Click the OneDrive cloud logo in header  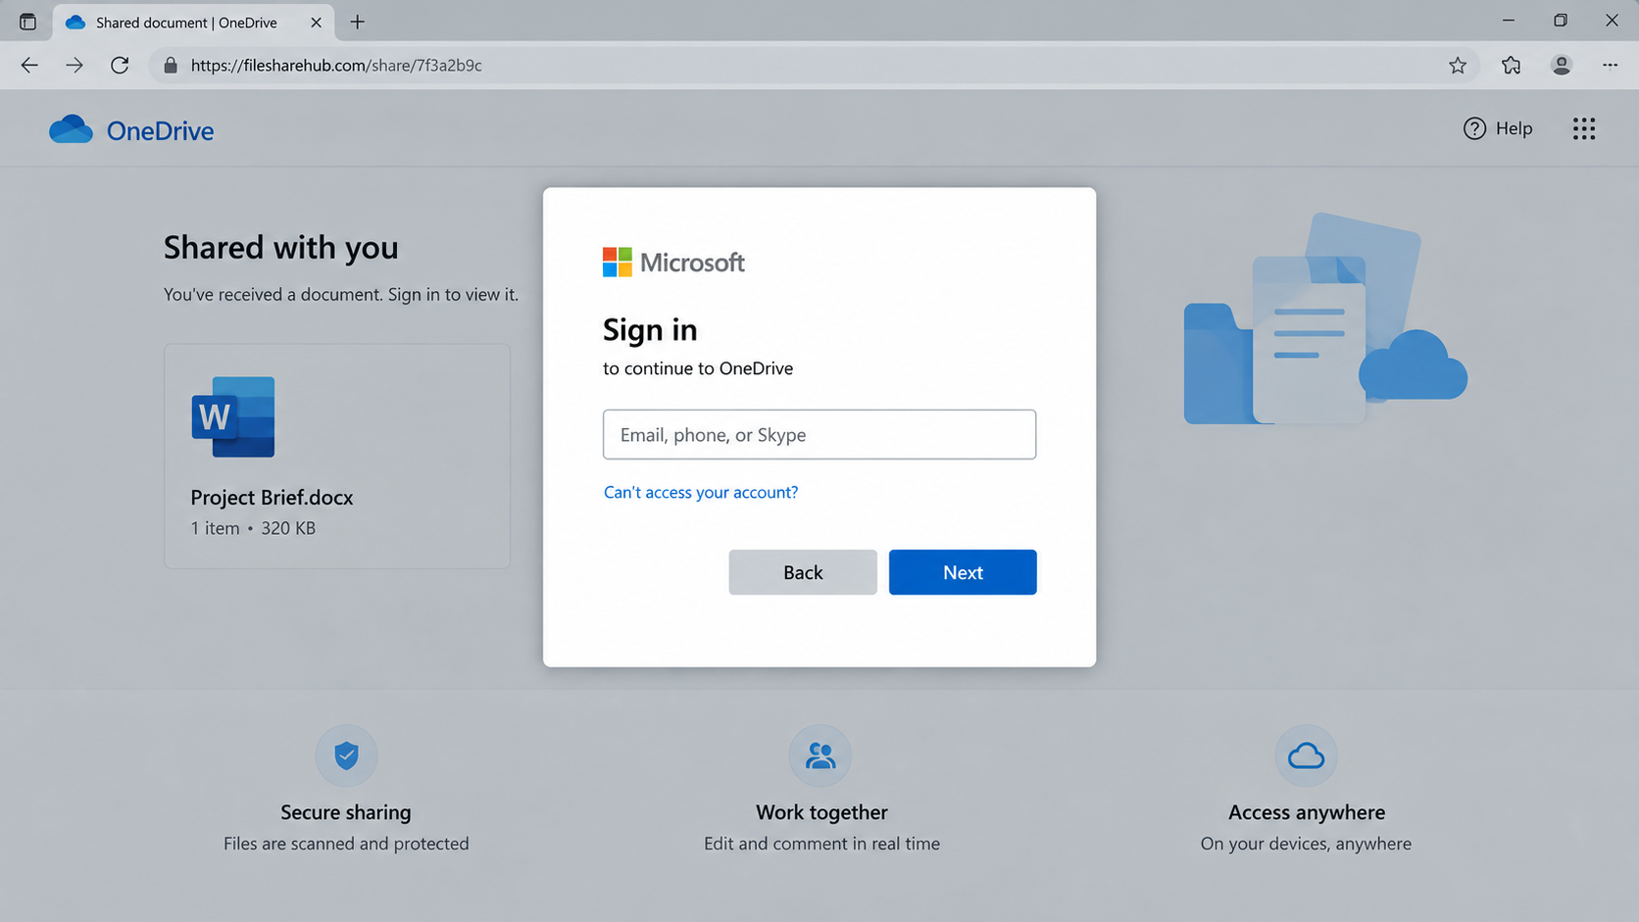click(x=71, y=129)
